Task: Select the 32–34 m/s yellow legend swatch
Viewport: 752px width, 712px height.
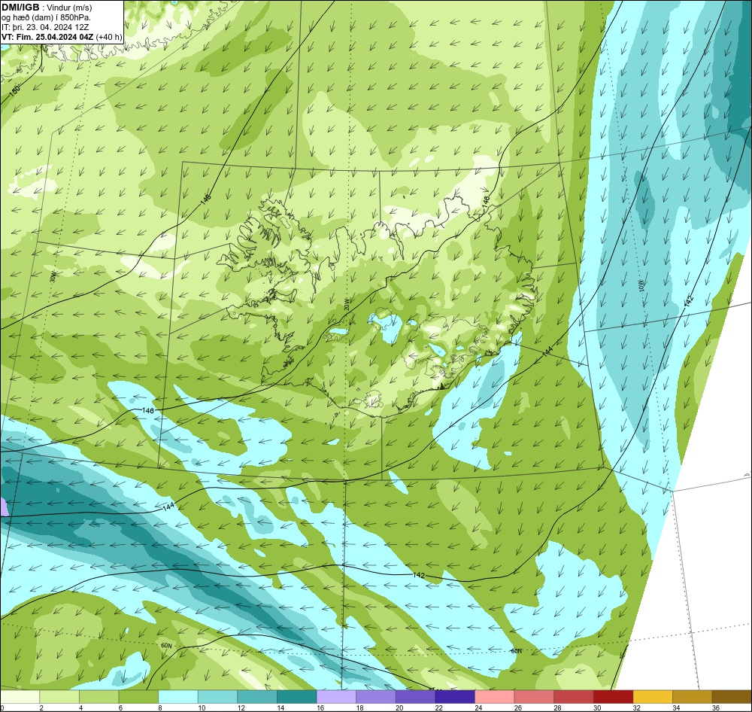Action: point(653,697)
